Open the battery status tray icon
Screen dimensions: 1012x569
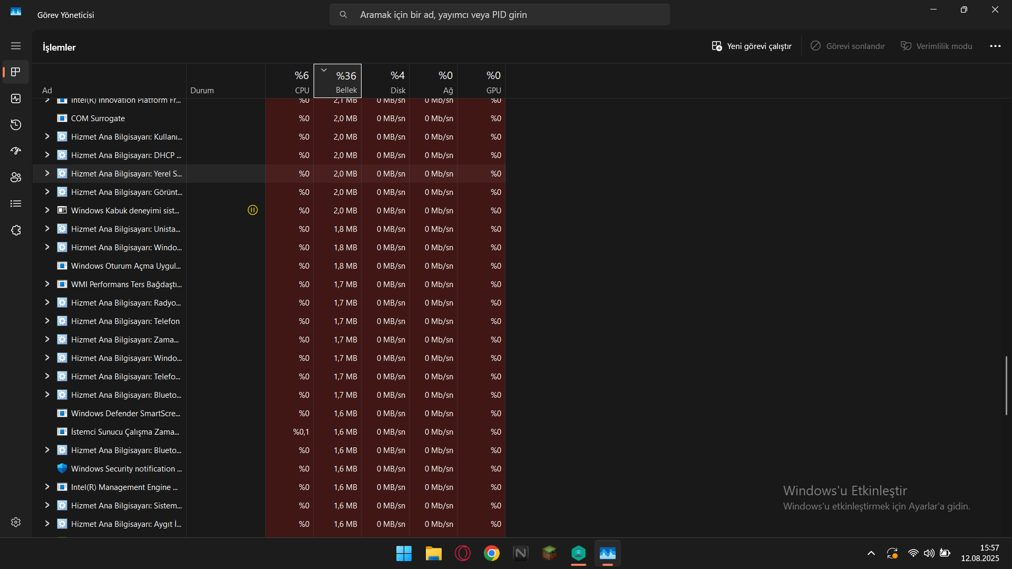click(945, 553)
